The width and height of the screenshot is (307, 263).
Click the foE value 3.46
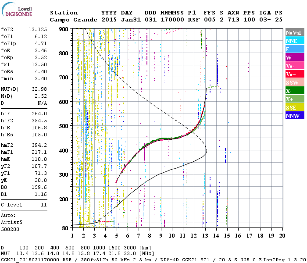pyautogui.click(x=41, y=51)
